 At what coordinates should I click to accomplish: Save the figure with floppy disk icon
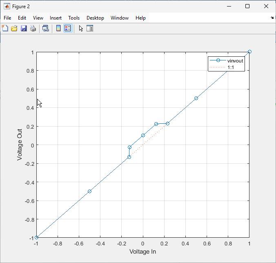point(23,28)
